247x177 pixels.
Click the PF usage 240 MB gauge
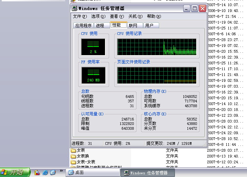point(93,75)
